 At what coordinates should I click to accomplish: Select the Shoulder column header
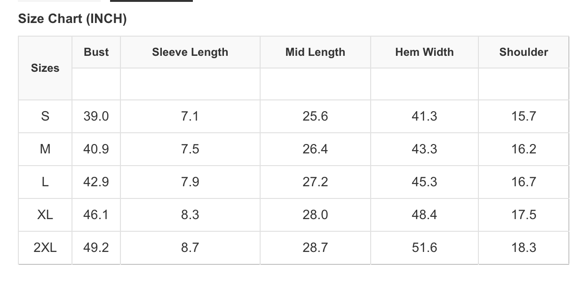click(524, 52)
